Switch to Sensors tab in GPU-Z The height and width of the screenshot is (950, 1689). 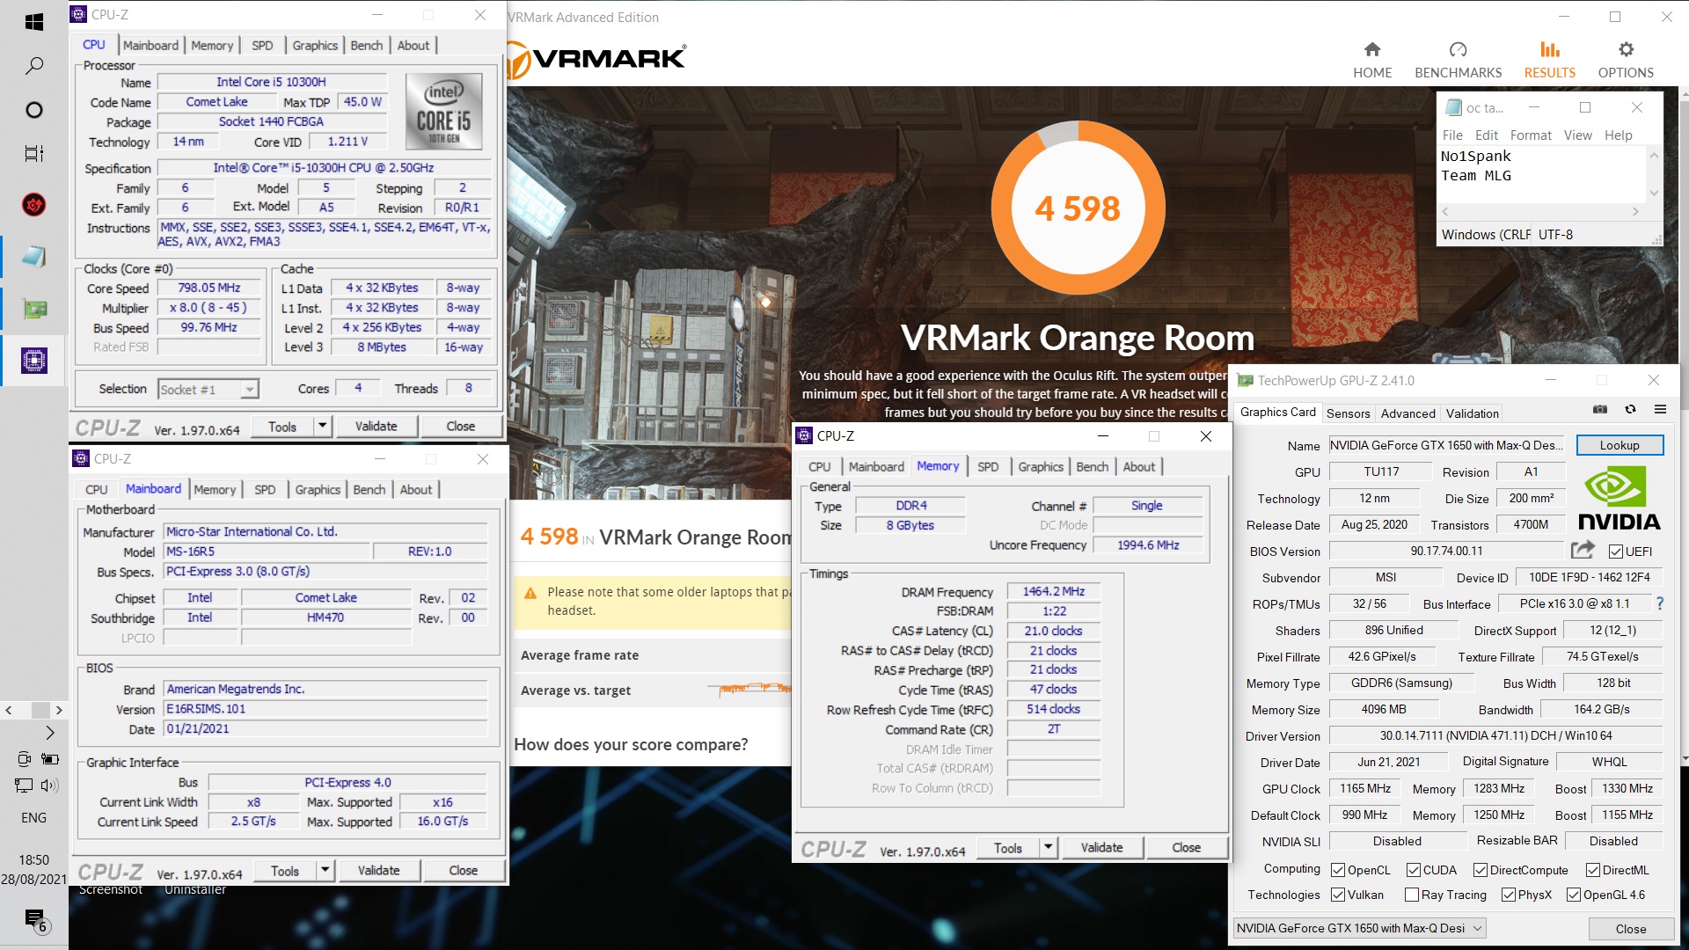(1348, 413)
